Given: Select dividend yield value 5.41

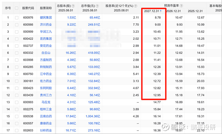Looking at the screenshot, I should click(136, 74).
